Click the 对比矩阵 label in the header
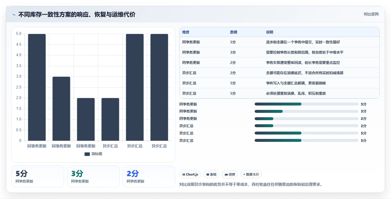Image resolution: width=391 pixels, height=199 pixels. tap(371, 14)
